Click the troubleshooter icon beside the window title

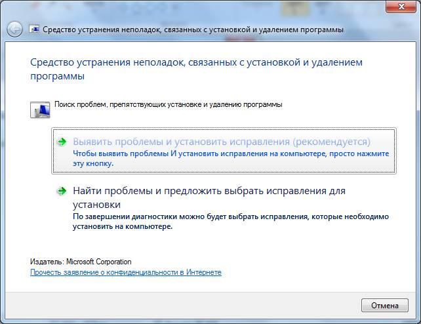click(33, 30)
